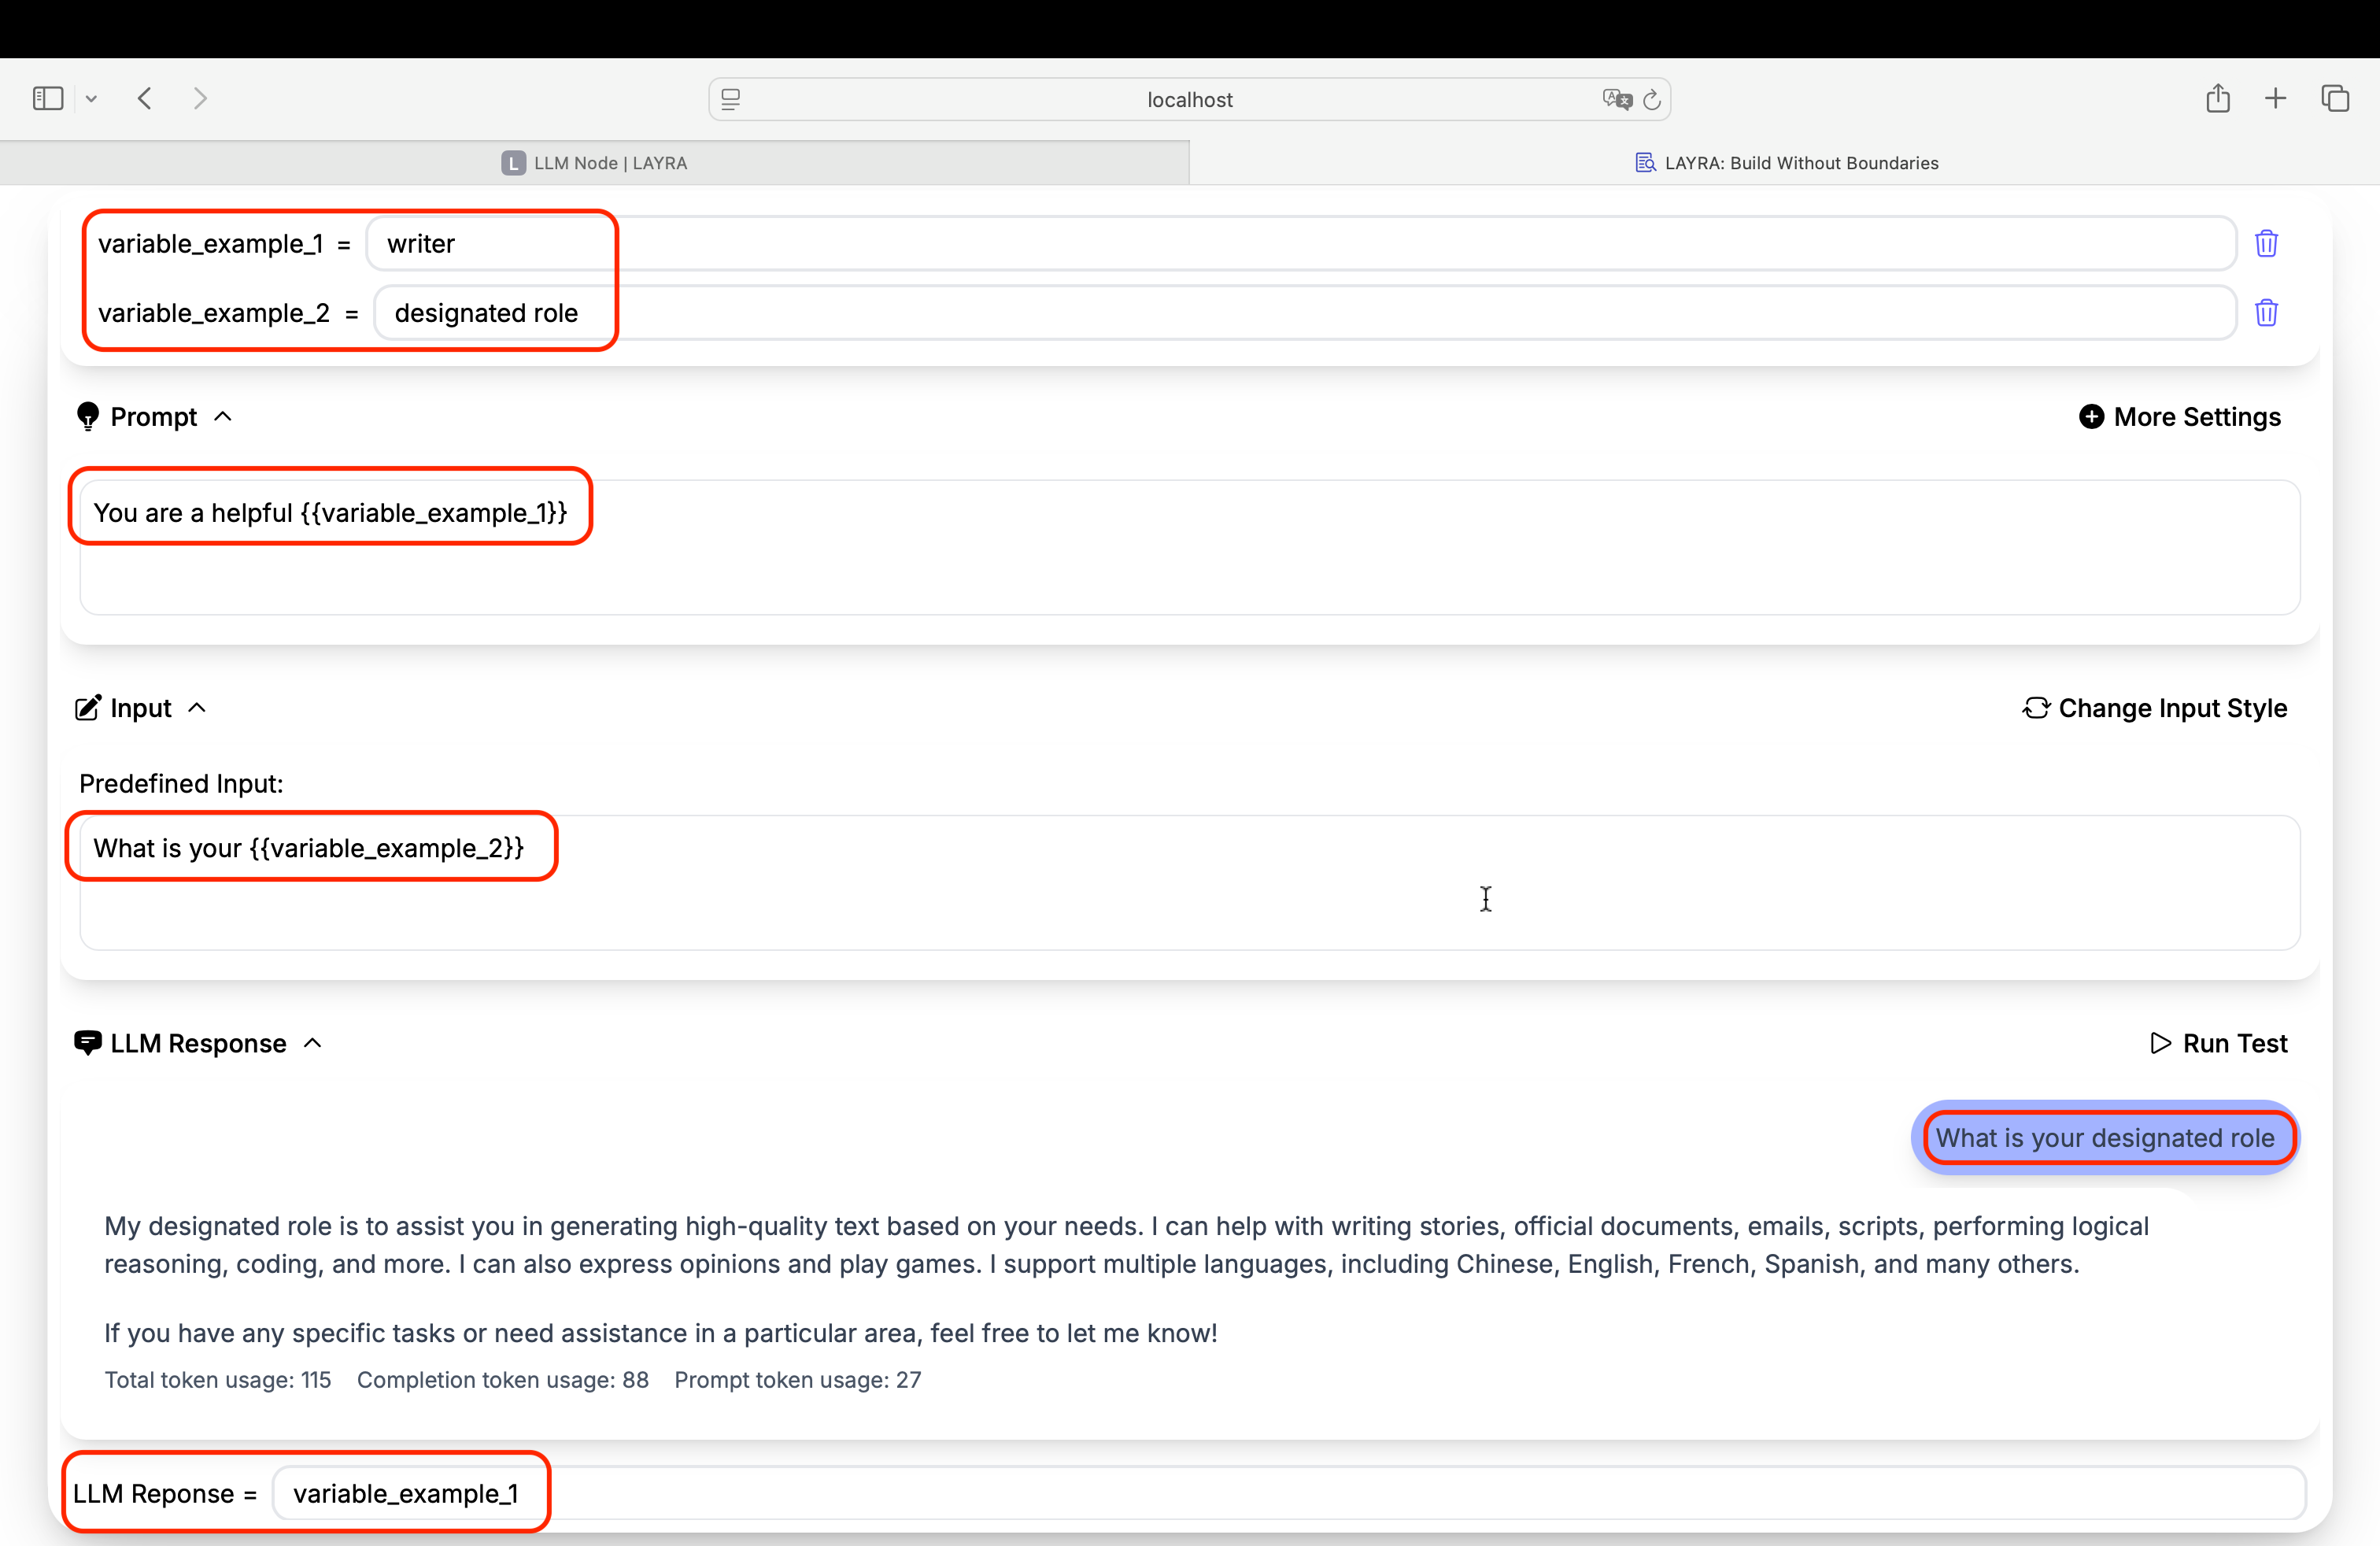This screenshot has height=1546, width=2380.
Task: Click the 'What is your designated role' message bubble
Action: pos(2105,1138)
